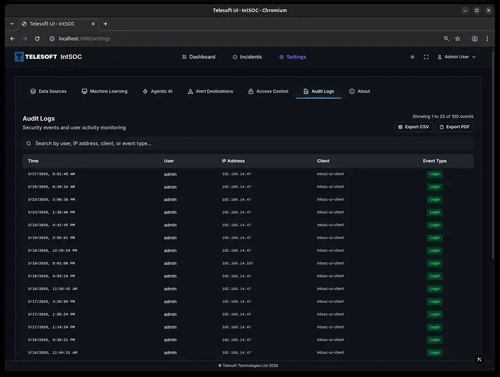Expand the tab search dropdown arrow
The height and width of the screenshot is (377, 500).
click(12, 24)
